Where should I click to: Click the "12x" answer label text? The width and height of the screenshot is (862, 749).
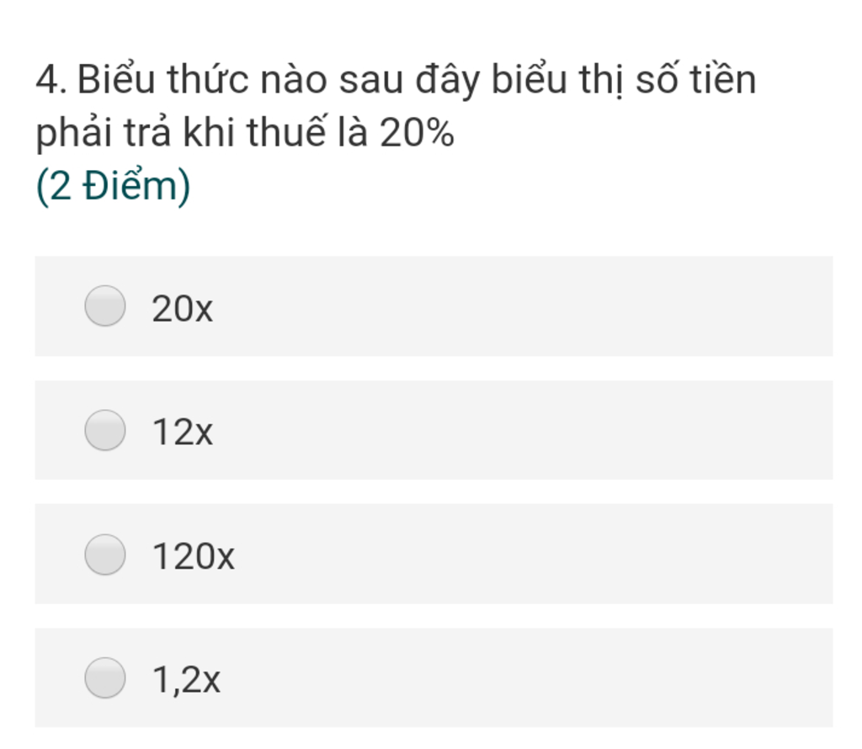click(183, 433)
